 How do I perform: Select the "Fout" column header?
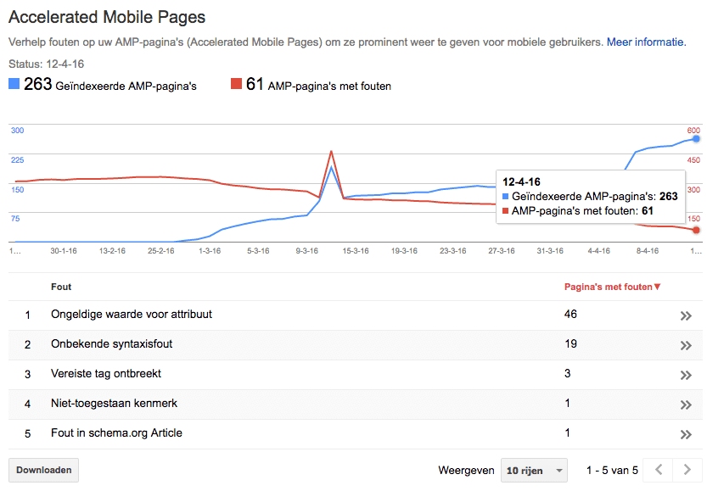(x=61, y=287)
